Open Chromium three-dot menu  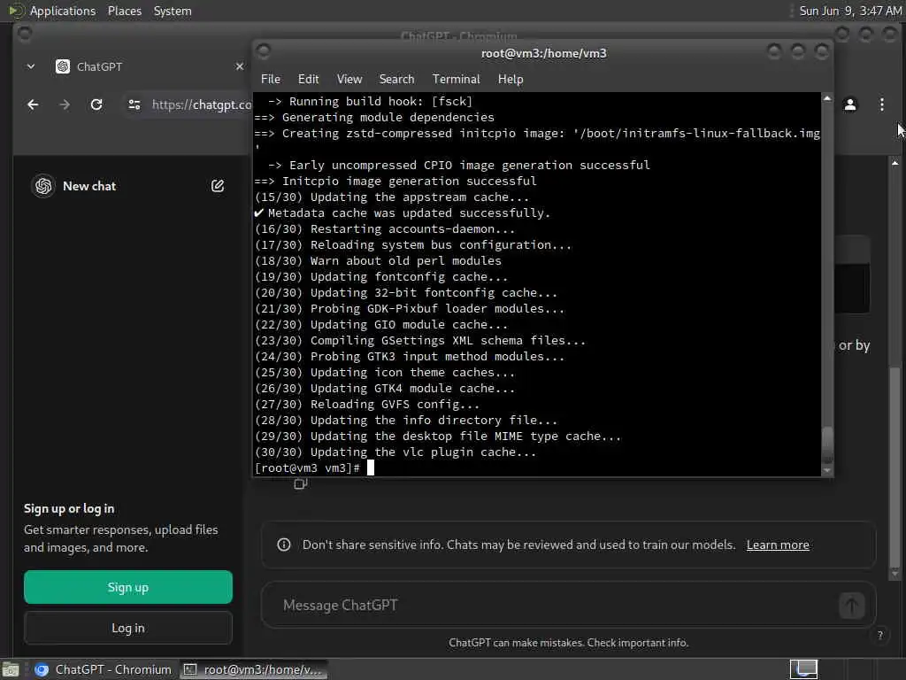pos(882,104)
